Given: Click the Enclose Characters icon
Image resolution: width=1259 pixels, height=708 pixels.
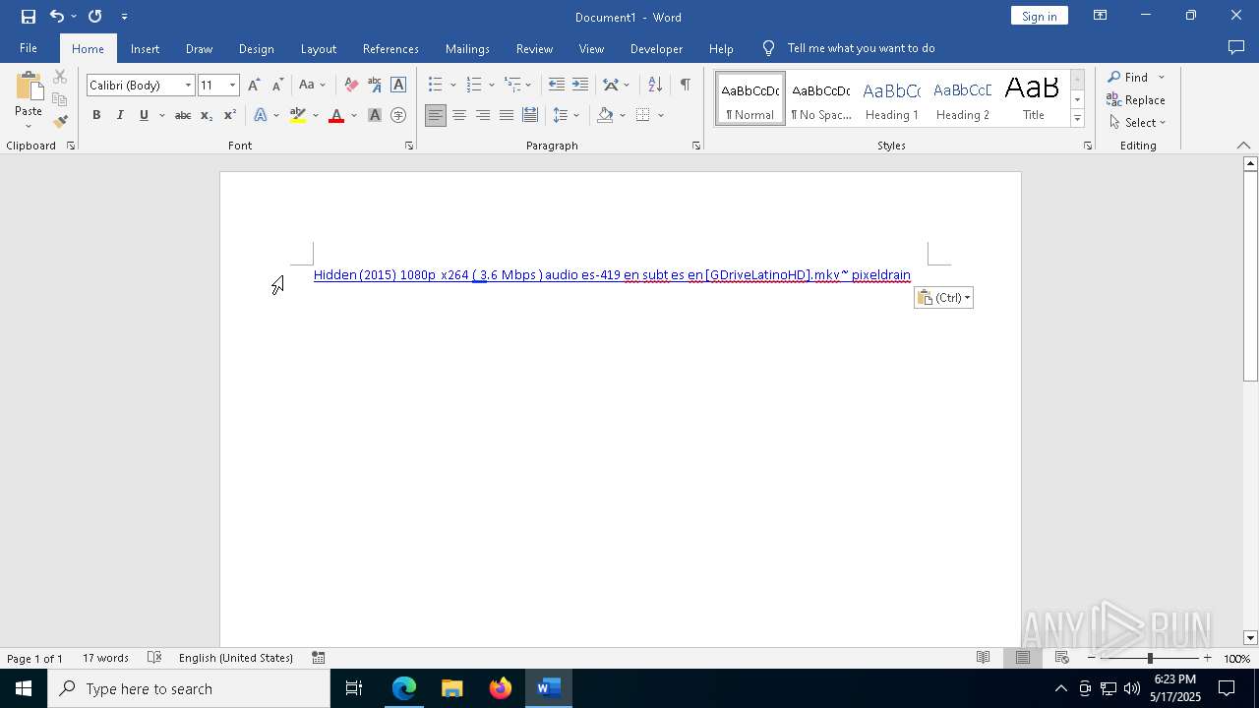Looking at the screenshot, I should 398,116.
